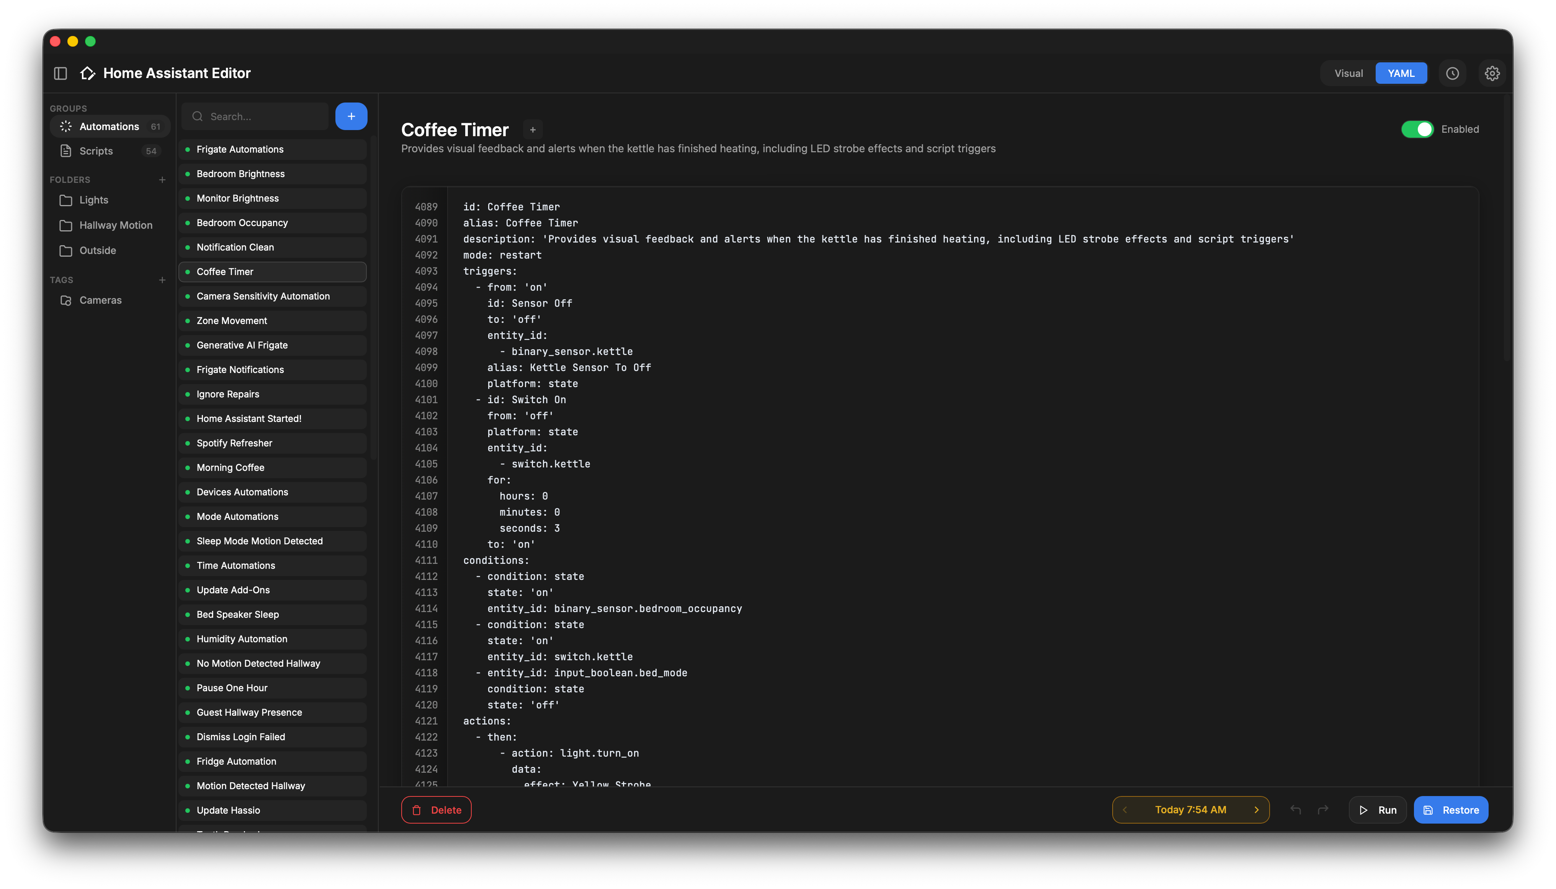Delete the Coffee Timer automation
The height and width of the screenshot is (889, 1556).
[x=436, y=810]
